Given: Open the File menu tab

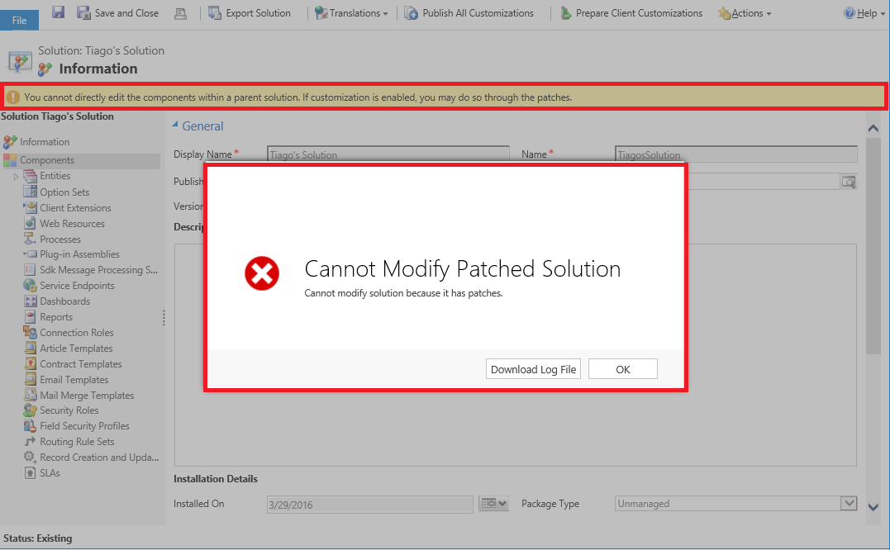Looking at the screenshot, I should click(19, 20).
